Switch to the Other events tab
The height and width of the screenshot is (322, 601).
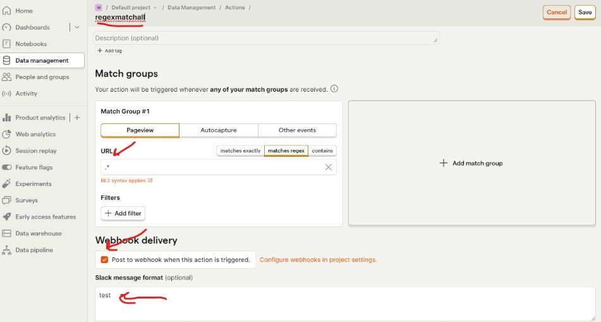pos(297,130)
